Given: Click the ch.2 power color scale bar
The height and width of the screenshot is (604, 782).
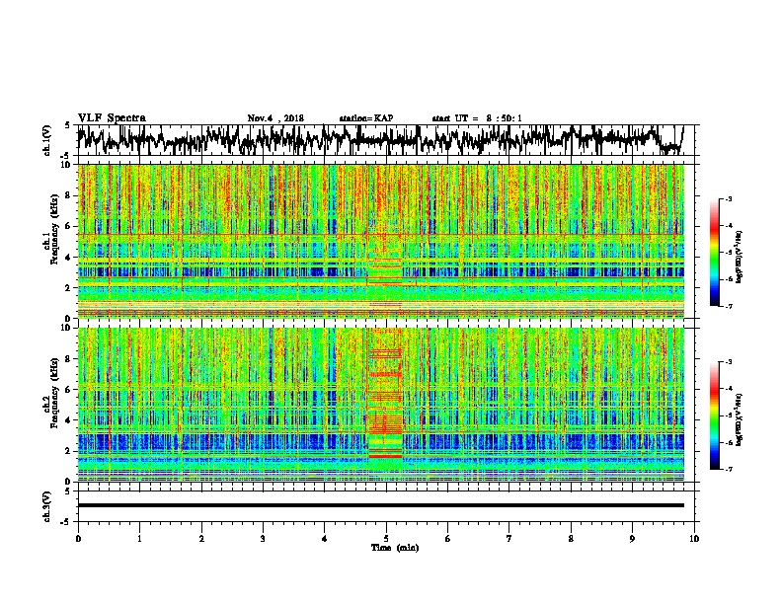Looking at the screenshot, I should point(714,415).
